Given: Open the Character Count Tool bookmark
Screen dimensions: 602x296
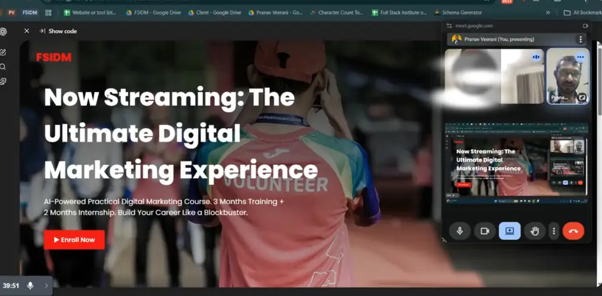Looking at the screenshot, I should (x=337, y=13).
